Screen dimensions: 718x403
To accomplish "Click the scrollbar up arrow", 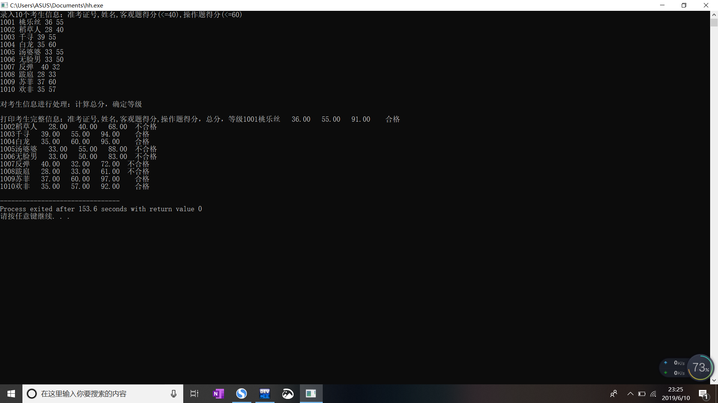I will pos(714,15).
